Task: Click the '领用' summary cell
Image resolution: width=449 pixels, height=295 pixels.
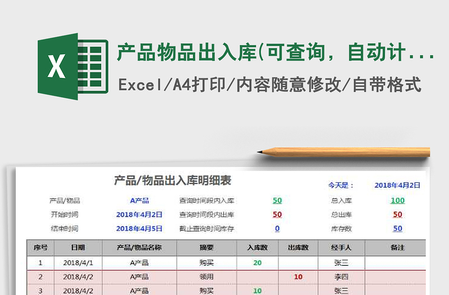Action: point(207,277)
